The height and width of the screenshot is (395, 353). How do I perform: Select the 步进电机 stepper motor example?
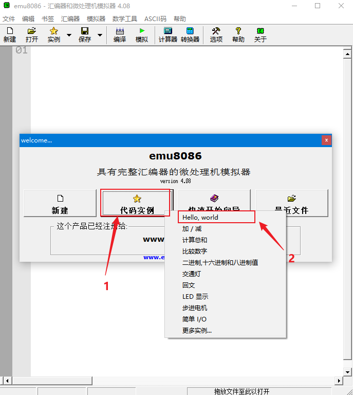click(225, 308)
